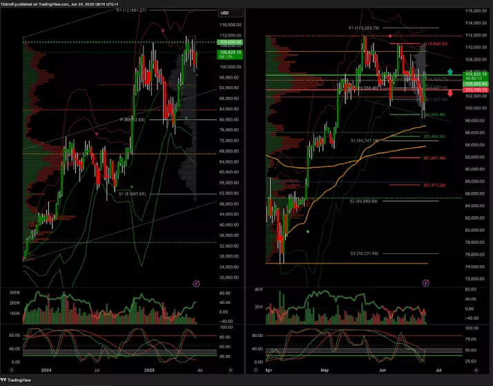
Task: Click the purple lightning icon on right chart
Action: tap(425, 282)
